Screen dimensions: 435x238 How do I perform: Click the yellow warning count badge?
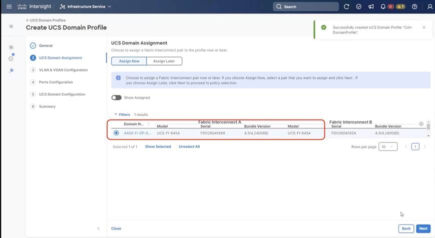400,6
